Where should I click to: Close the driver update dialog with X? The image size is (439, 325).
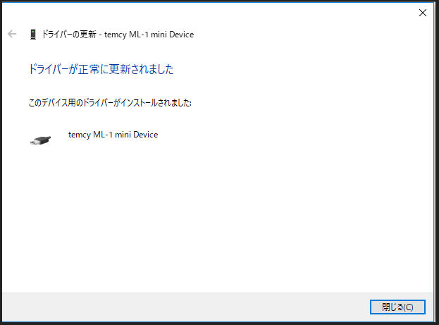click(x=423, y=13)
